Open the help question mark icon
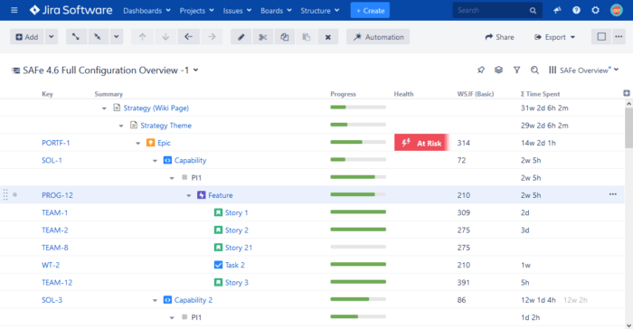Image resolution: width=633 pixels, height=329 pixels. coord(577,10)
